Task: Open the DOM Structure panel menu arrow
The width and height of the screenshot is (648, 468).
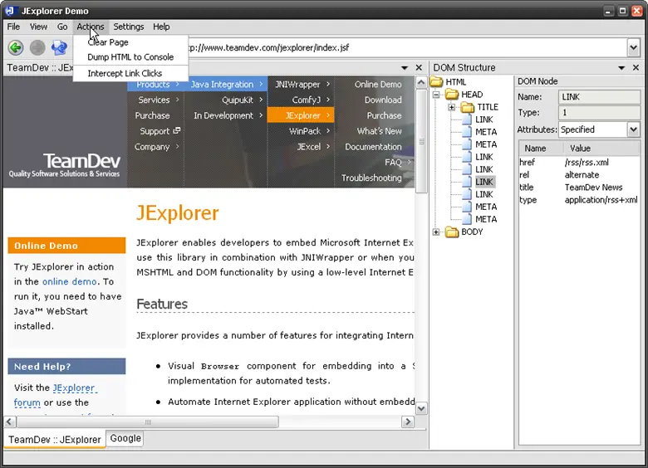Action: point(621,68)
